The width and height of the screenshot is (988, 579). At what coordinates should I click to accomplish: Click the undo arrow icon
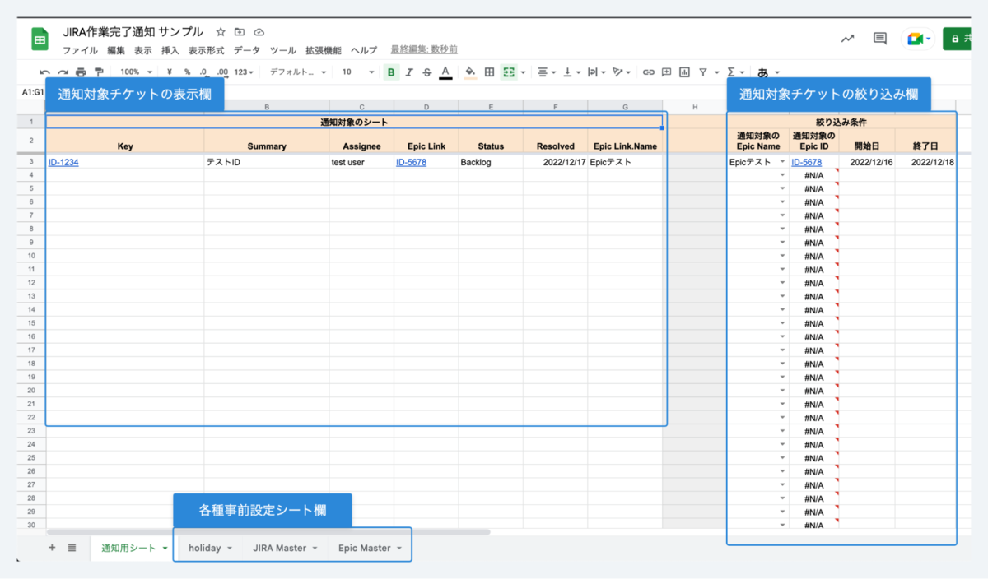[x=44, y=72]
